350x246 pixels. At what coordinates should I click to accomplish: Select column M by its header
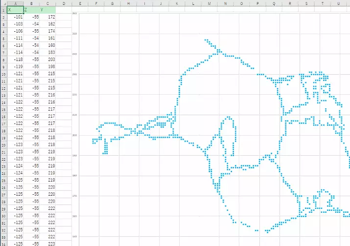click(x=209, y=3)
